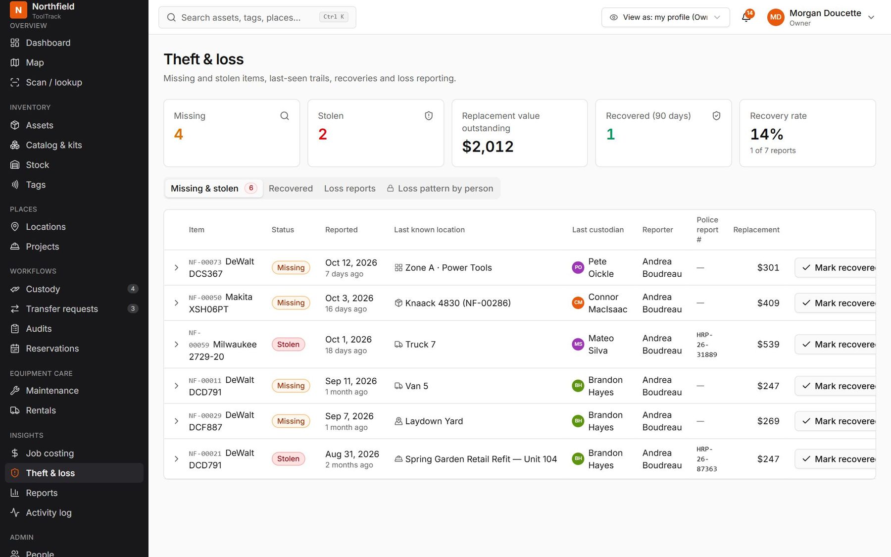Click the shield icon on Stolen card

429,116
